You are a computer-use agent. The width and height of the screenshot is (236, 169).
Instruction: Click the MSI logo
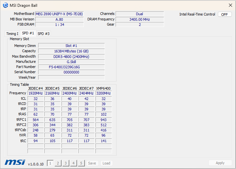(15, 162)
